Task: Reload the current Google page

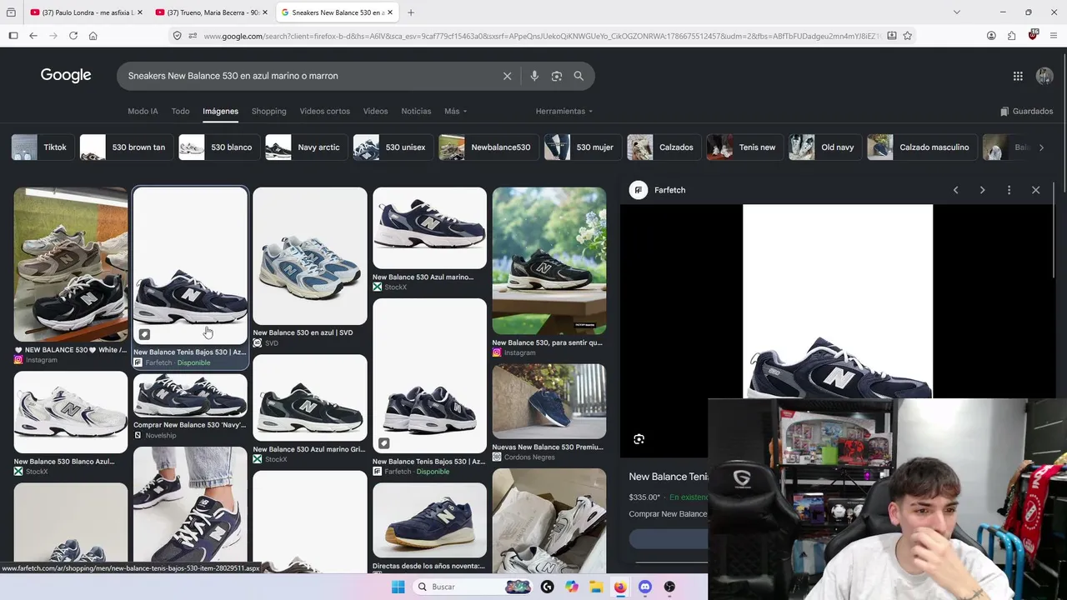Action: coord(73,36)
